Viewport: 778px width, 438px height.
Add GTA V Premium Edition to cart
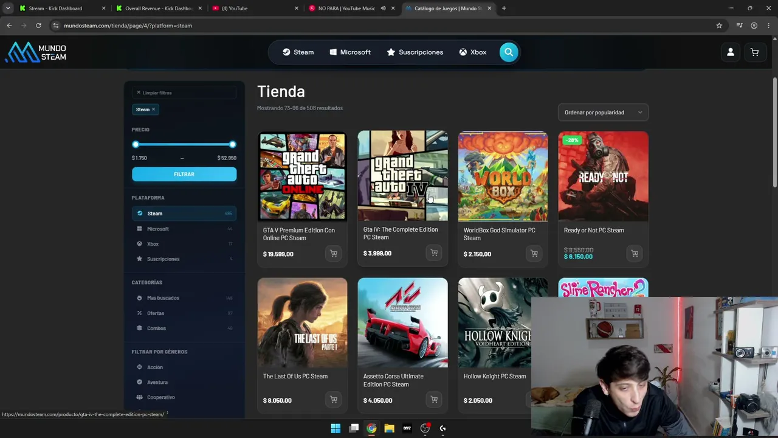(x=334, y=254)
